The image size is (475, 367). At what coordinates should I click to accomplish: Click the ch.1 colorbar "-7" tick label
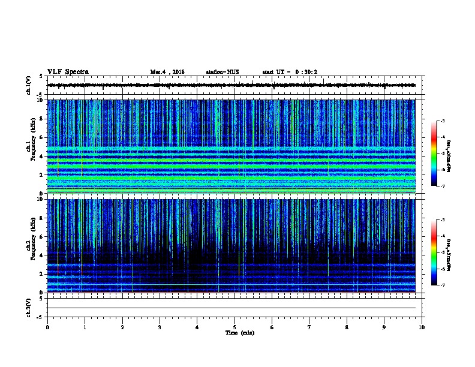[442, 186]
